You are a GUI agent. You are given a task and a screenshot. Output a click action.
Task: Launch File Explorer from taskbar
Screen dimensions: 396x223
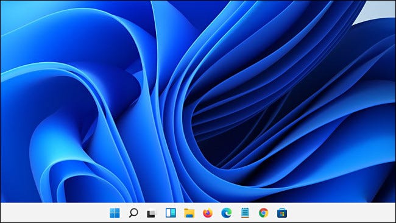pyautogui.click(x=189, y=213)
